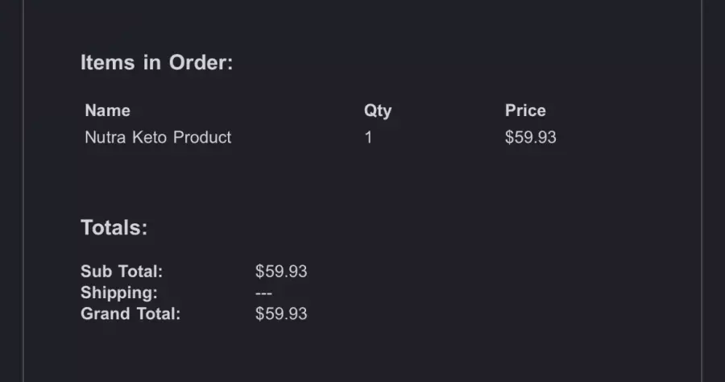The height and width of the screenshot is (382, 725).
Task: Click the Items in Order heading
Action: point(157,62)
